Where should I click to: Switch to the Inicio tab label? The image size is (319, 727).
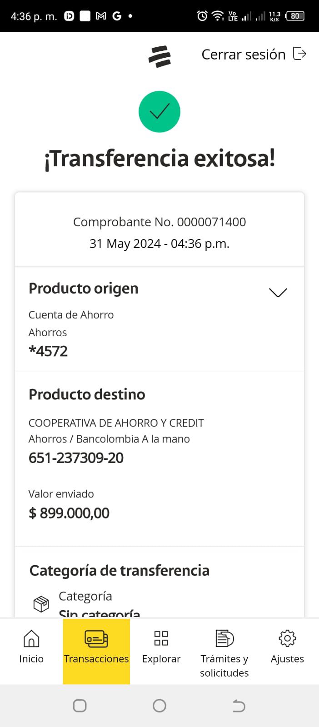31,659
